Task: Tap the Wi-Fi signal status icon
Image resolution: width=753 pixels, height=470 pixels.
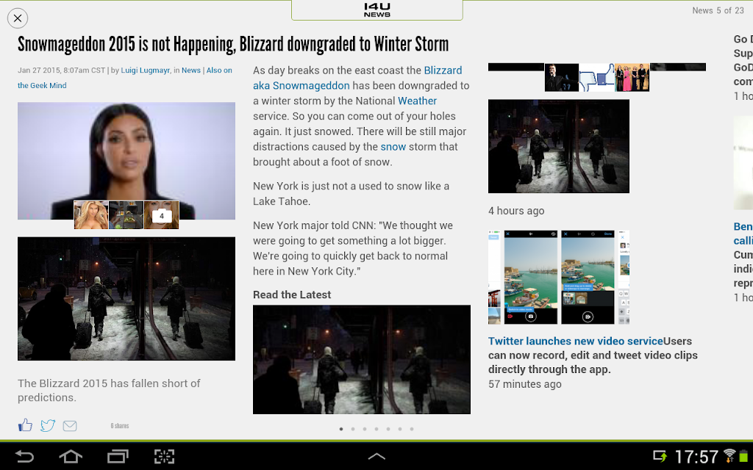Action: click(x=729, y=455)
